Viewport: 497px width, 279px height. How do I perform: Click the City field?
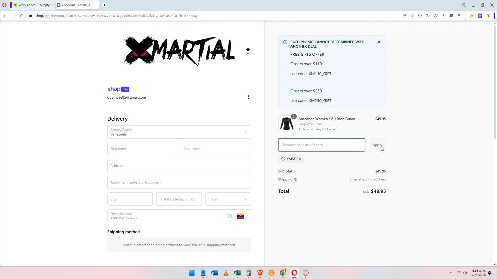point(130,199)
